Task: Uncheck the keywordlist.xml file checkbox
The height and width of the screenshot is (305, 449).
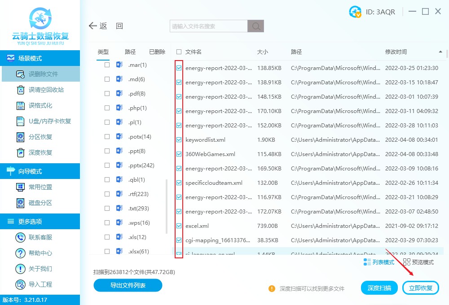Action: point(179,139)
